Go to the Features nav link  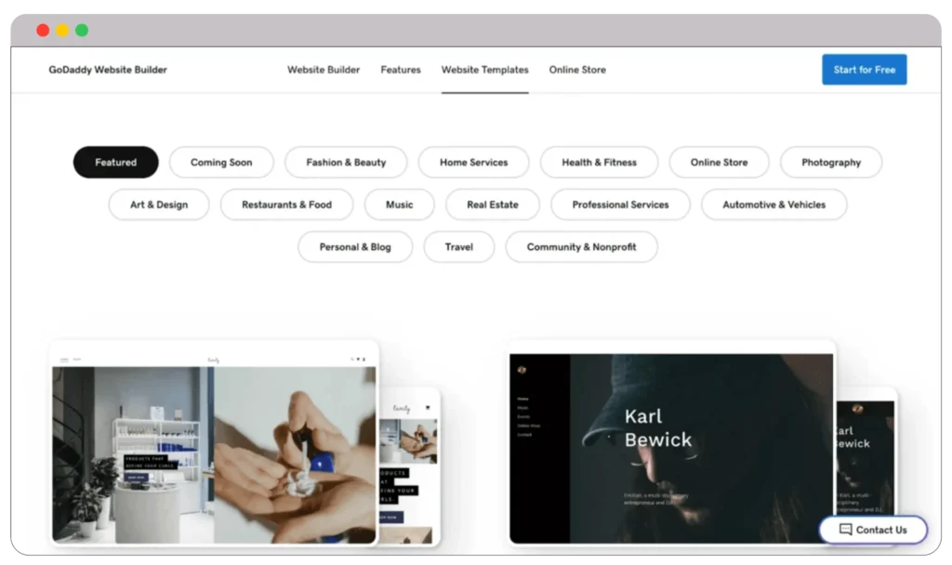(401, 70)
